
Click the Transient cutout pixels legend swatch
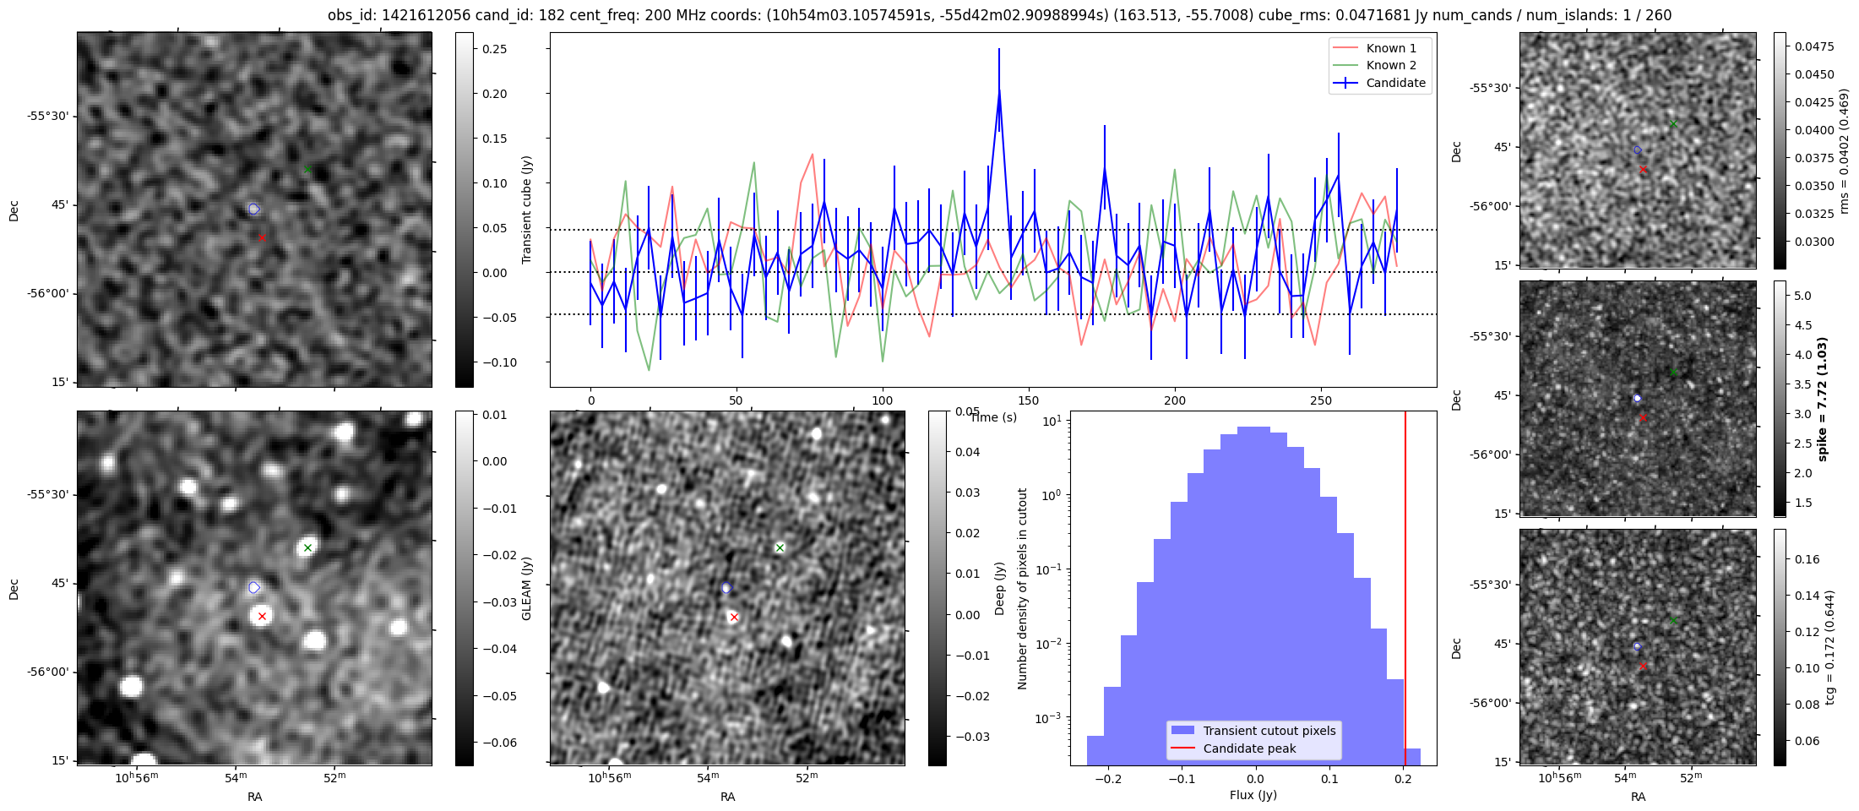[x=1182, y=731]
